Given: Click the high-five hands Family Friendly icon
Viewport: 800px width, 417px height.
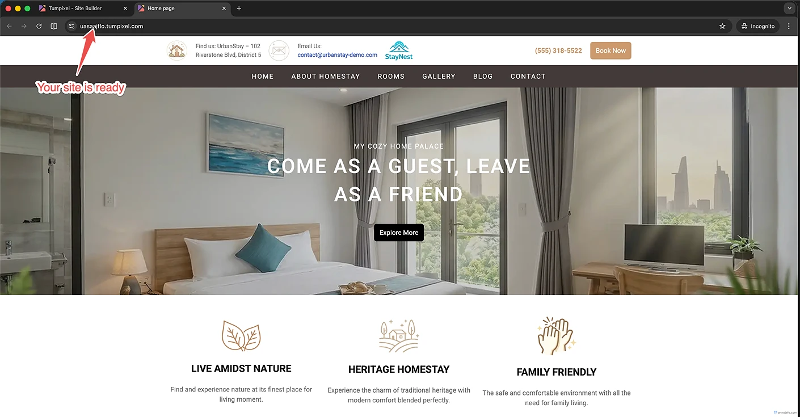Looking at the screenshot, I should 557,336.
